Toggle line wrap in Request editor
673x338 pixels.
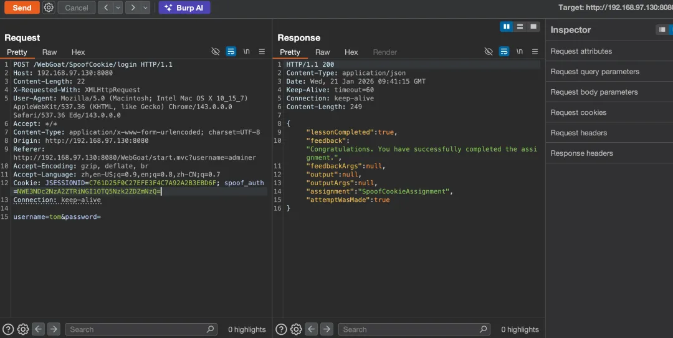click(x=231, y=52)
